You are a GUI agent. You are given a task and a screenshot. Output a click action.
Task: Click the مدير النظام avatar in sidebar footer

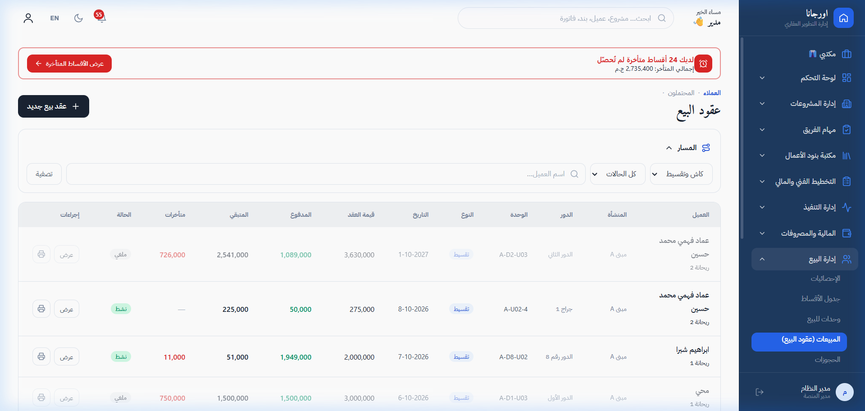845,392
